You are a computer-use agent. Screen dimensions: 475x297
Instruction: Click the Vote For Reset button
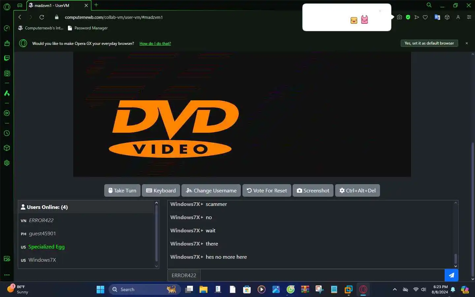(x=267, y=190)
